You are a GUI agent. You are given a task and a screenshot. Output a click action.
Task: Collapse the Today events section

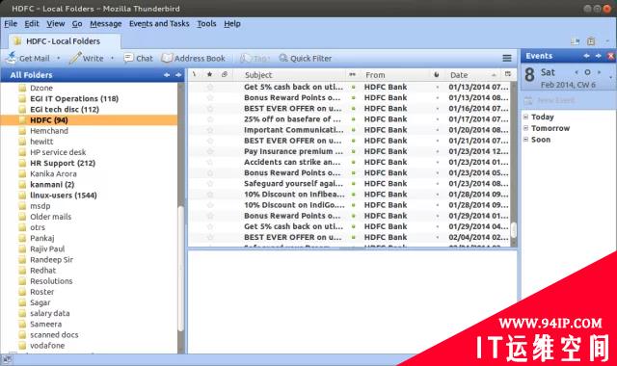point(525,117)
